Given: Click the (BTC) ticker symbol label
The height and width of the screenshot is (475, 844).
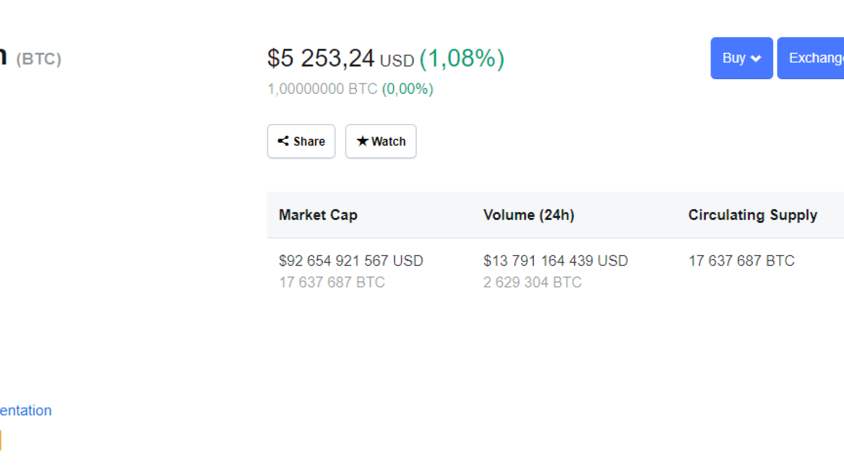Looking at the screenshot, I should 39,59.
